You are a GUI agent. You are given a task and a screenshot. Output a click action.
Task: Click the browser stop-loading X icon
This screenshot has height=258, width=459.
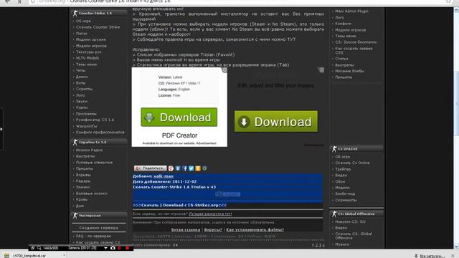point(19,1)
